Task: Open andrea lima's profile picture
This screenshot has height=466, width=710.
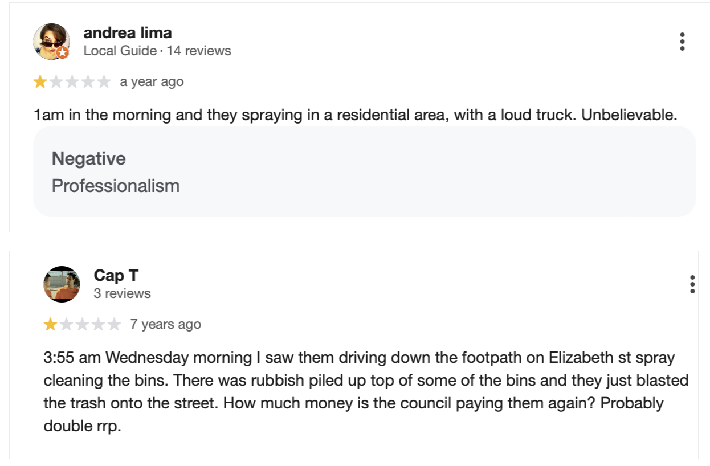Action: (x=51, y=41)
